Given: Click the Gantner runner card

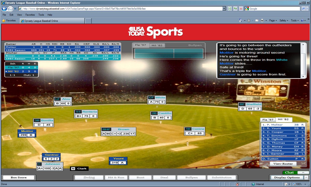Looking at the screenshot, I should pyautogui.click(x=51, y=157).
